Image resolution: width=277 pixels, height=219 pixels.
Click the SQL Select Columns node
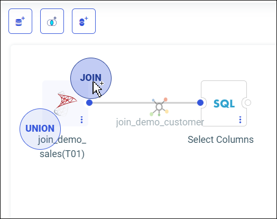(x=224, y=103)
